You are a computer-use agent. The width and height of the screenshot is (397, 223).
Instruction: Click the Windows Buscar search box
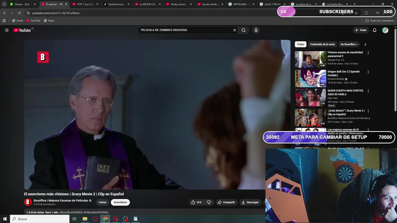(x=40, y=219)
